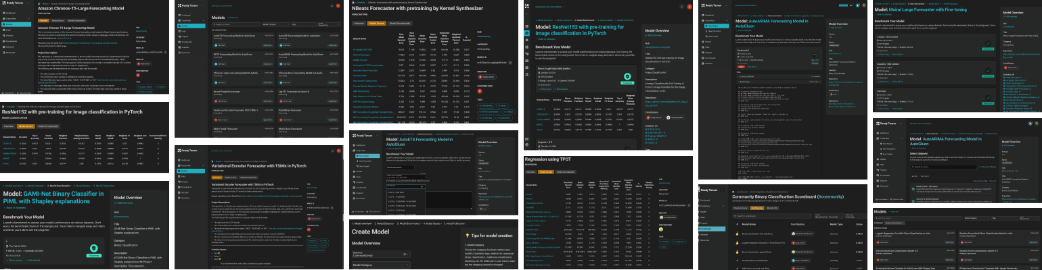The height and width of the screenshot is (270, 1042).
Task: Select Hubs in Amazon Chronos page sidebar
Action: (8, 30)
